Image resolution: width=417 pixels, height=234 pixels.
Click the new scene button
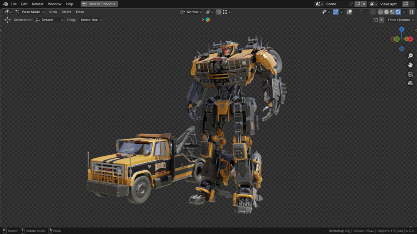(x=358, y=4)
